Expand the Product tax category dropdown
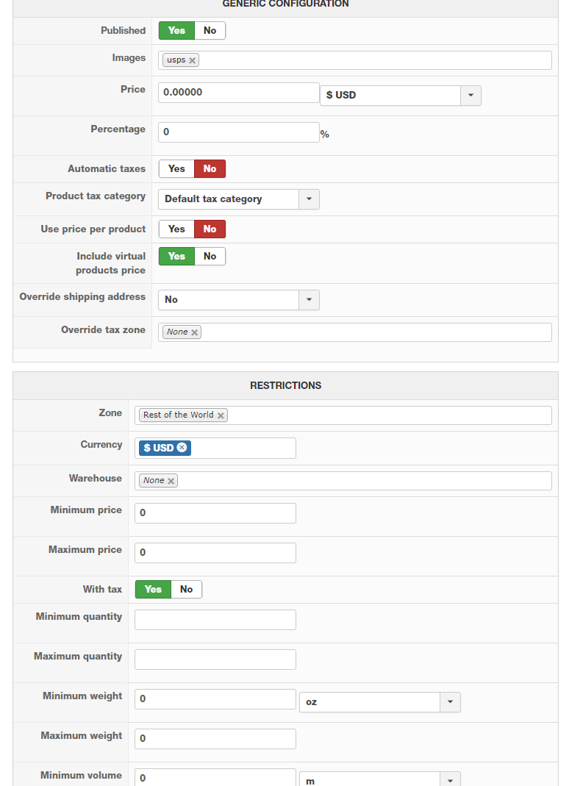Image resolution: width=569 pixels, height=786 pixels. pos(239,199)
